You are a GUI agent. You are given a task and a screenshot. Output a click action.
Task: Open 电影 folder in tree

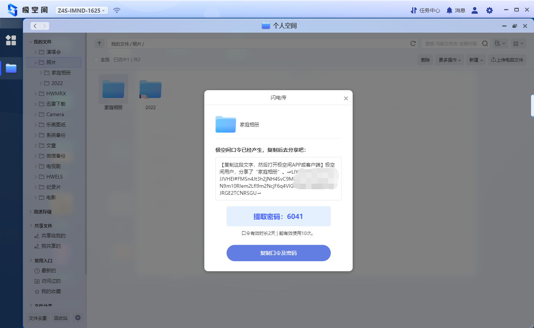click(x=51, y=197)
